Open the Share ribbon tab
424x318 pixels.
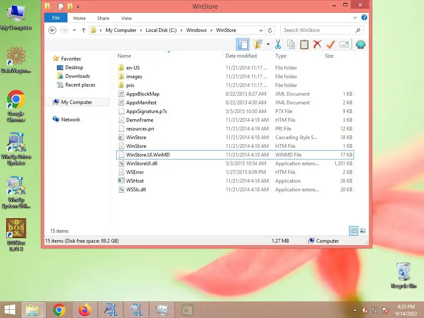pyautogui.click(x=103, y=18)
